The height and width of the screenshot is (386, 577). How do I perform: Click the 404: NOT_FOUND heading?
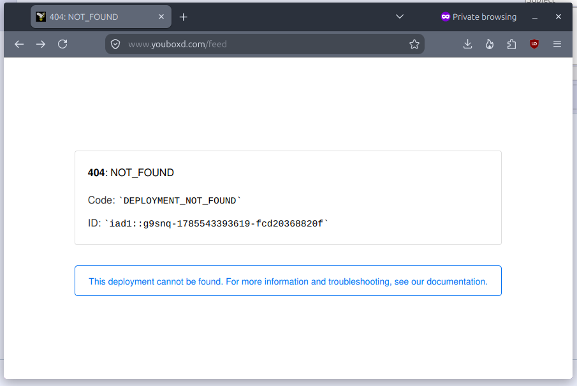click(131, 173)
